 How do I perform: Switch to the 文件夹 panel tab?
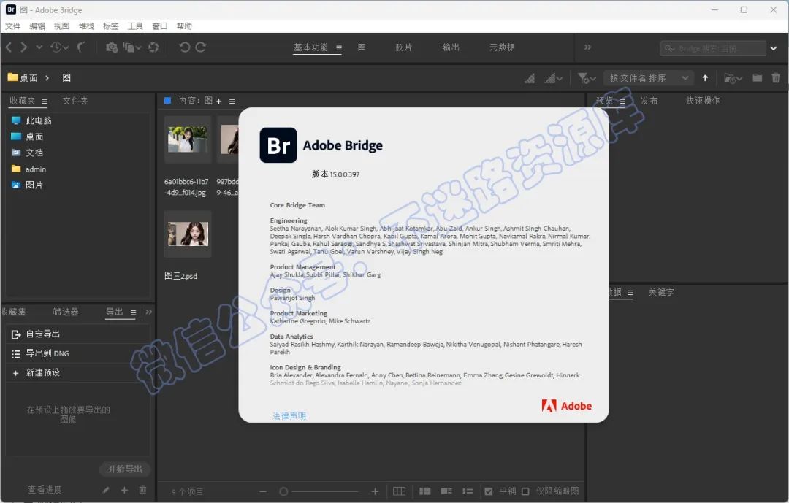click(75, 101)
